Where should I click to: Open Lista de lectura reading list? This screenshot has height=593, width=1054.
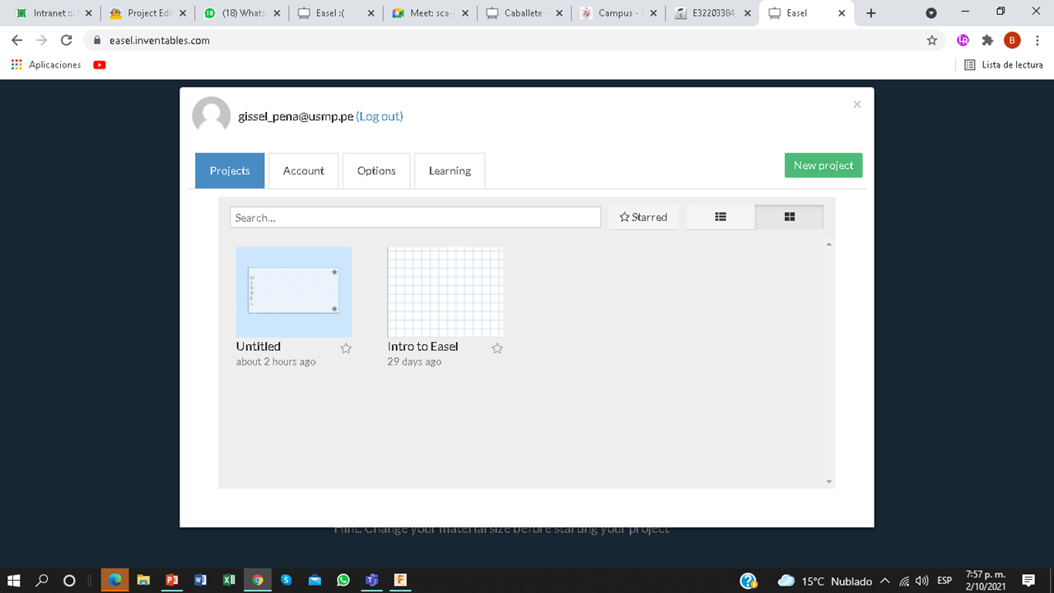tap(1003, 64)
